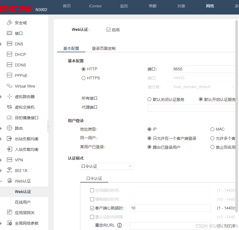The height and width of the screenshot is (230, 239).
Task: Open the 认证模式 dropdown showing 口令认证
Action: tap(106, 166)
